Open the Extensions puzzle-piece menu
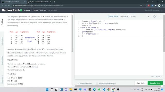 click(156, 6)
